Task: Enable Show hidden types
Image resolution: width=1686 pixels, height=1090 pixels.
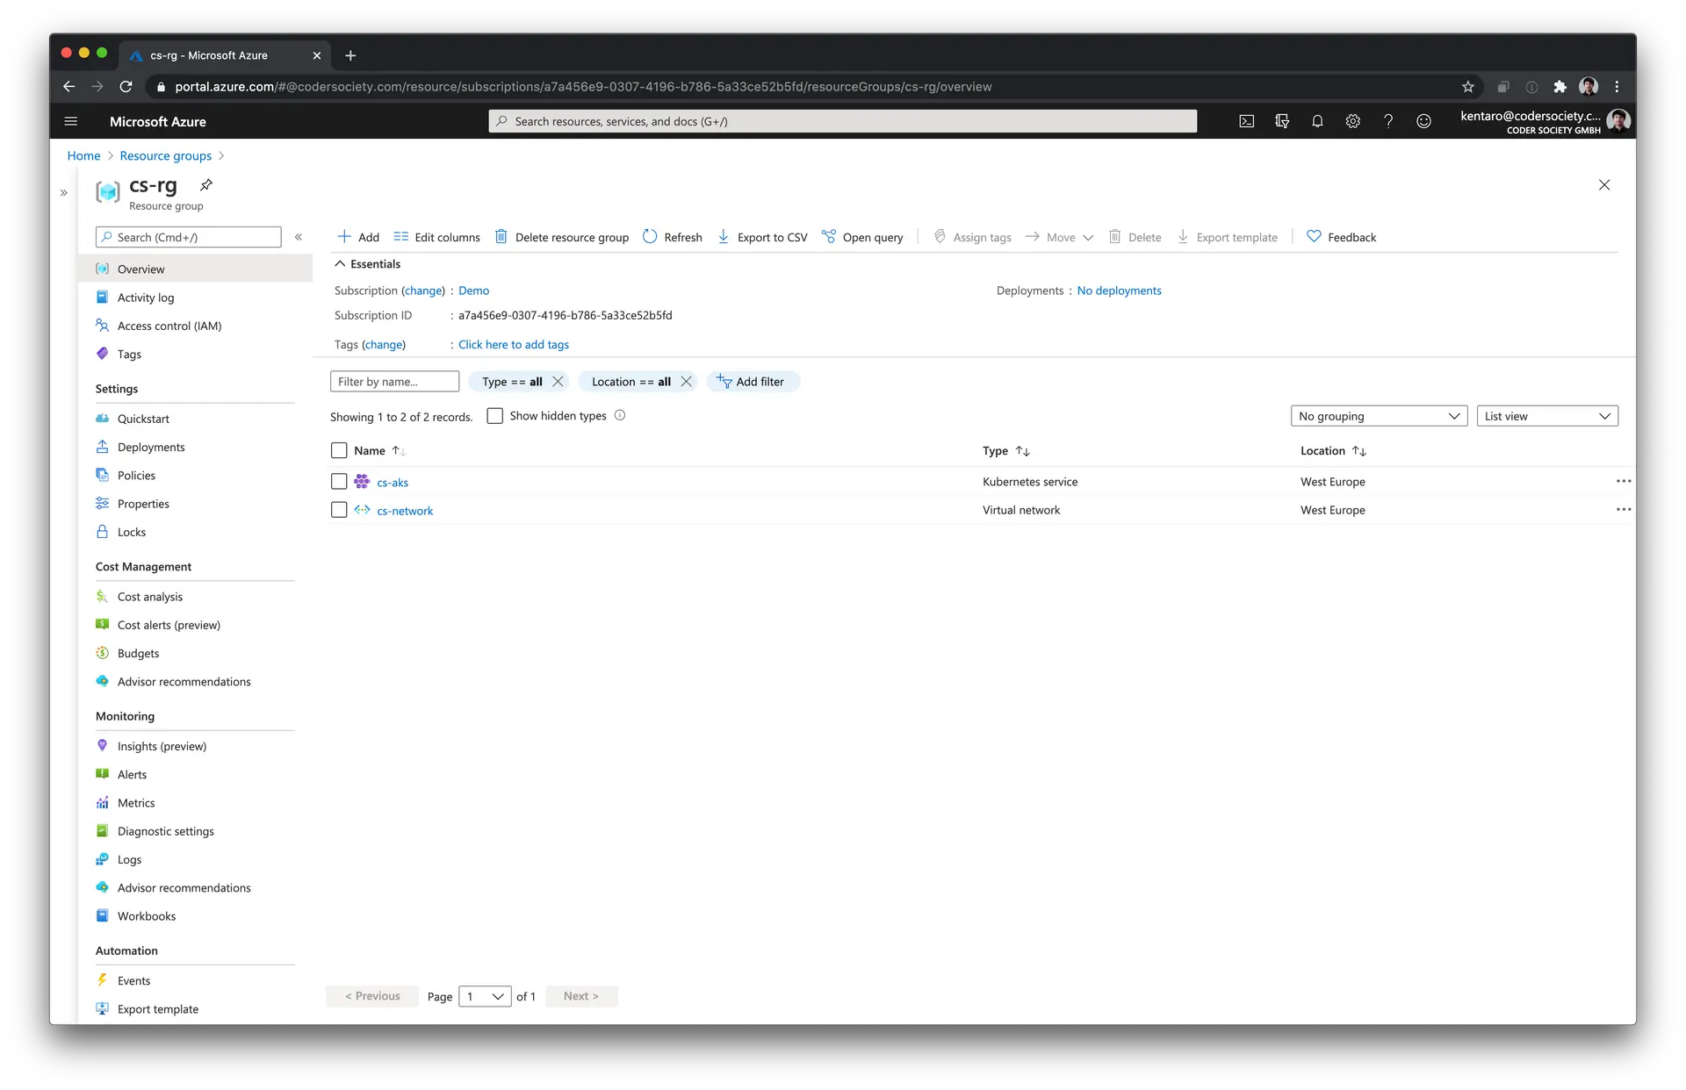Action: (x=495, y=415)
